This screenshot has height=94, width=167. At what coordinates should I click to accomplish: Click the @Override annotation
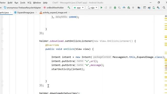pos(52,45)
